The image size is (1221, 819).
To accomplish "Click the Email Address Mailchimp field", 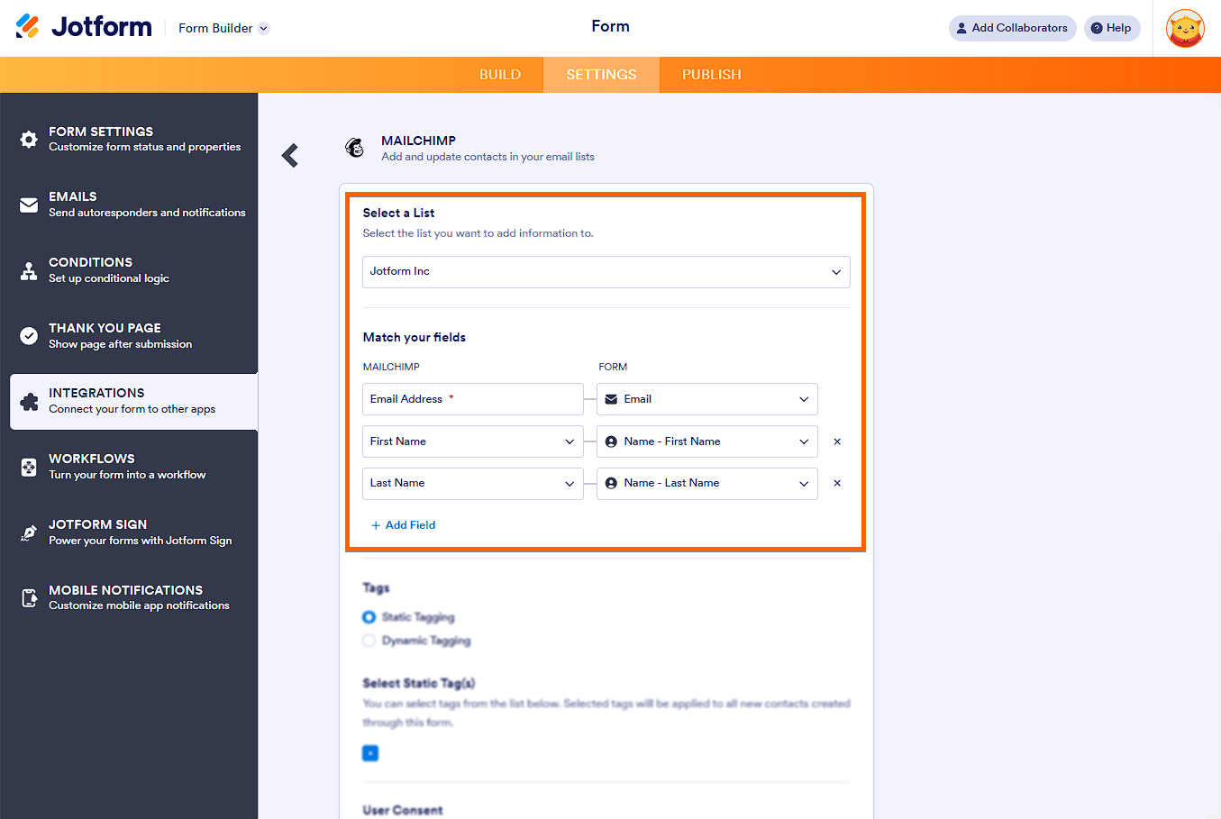I will (x=472, y=399).
